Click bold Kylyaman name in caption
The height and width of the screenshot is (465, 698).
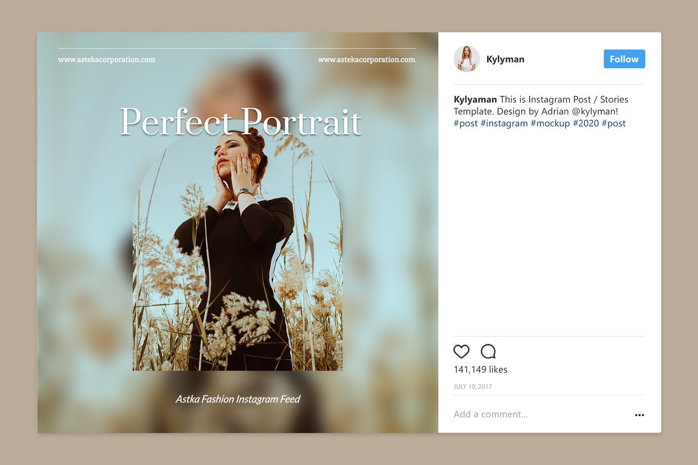click(x=475, y=99)
